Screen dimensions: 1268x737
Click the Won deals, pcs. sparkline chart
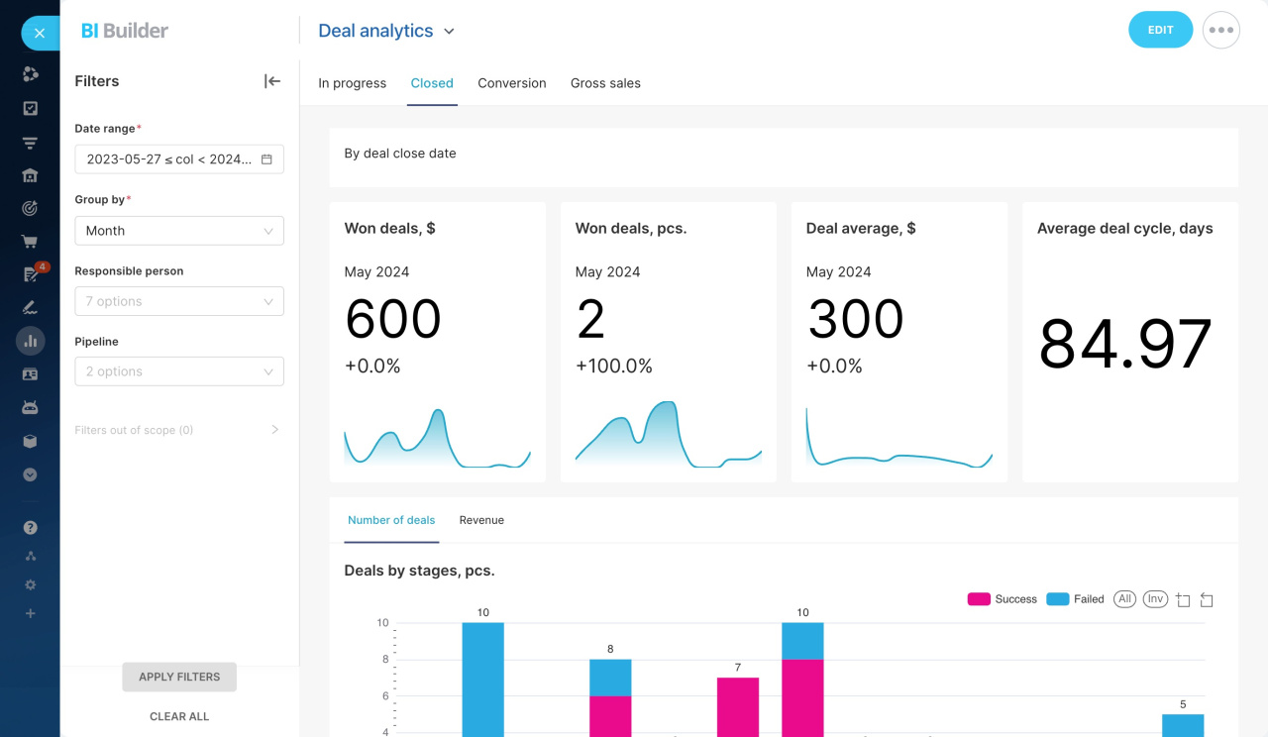(669, 434)
